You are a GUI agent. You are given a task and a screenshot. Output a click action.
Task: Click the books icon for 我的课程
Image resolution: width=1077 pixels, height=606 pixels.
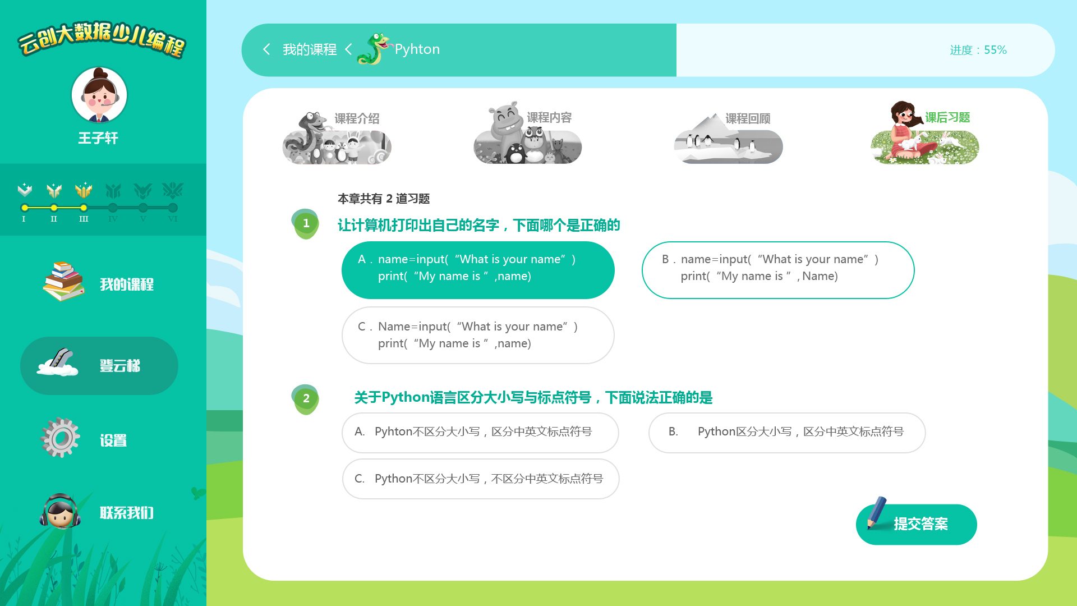[x=63, y=282]
